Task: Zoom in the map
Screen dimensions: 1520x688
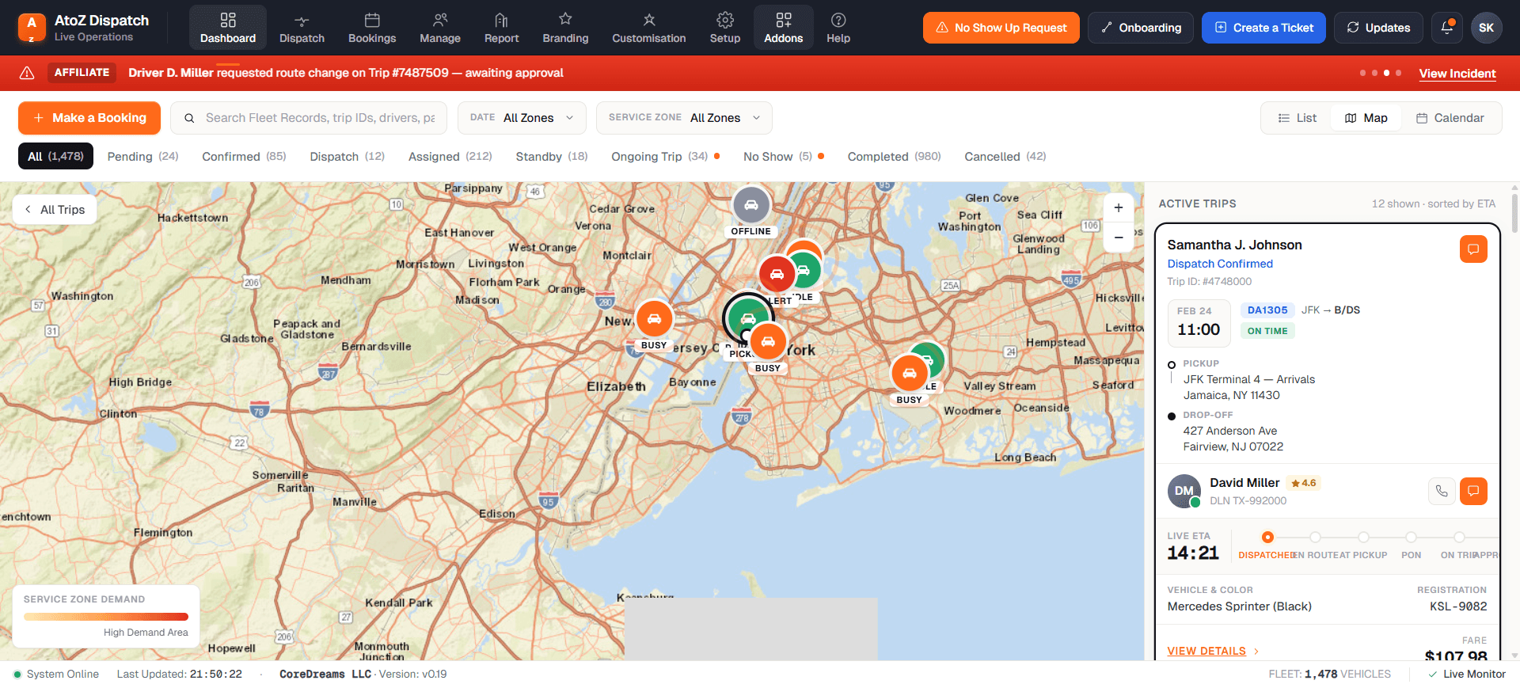Action: coord(1119,207)
